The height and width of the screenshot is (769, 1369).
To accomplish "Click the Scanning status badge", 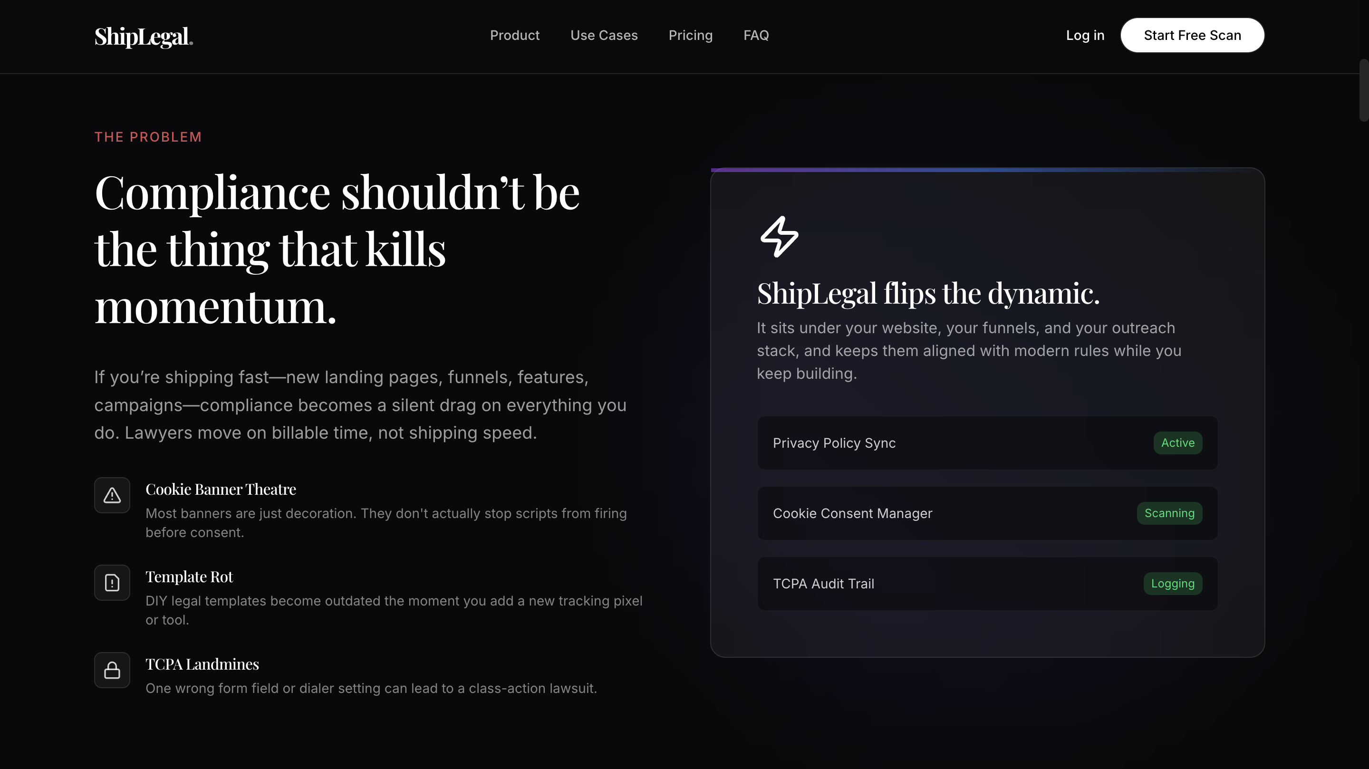I will [x=1169, y=513].
